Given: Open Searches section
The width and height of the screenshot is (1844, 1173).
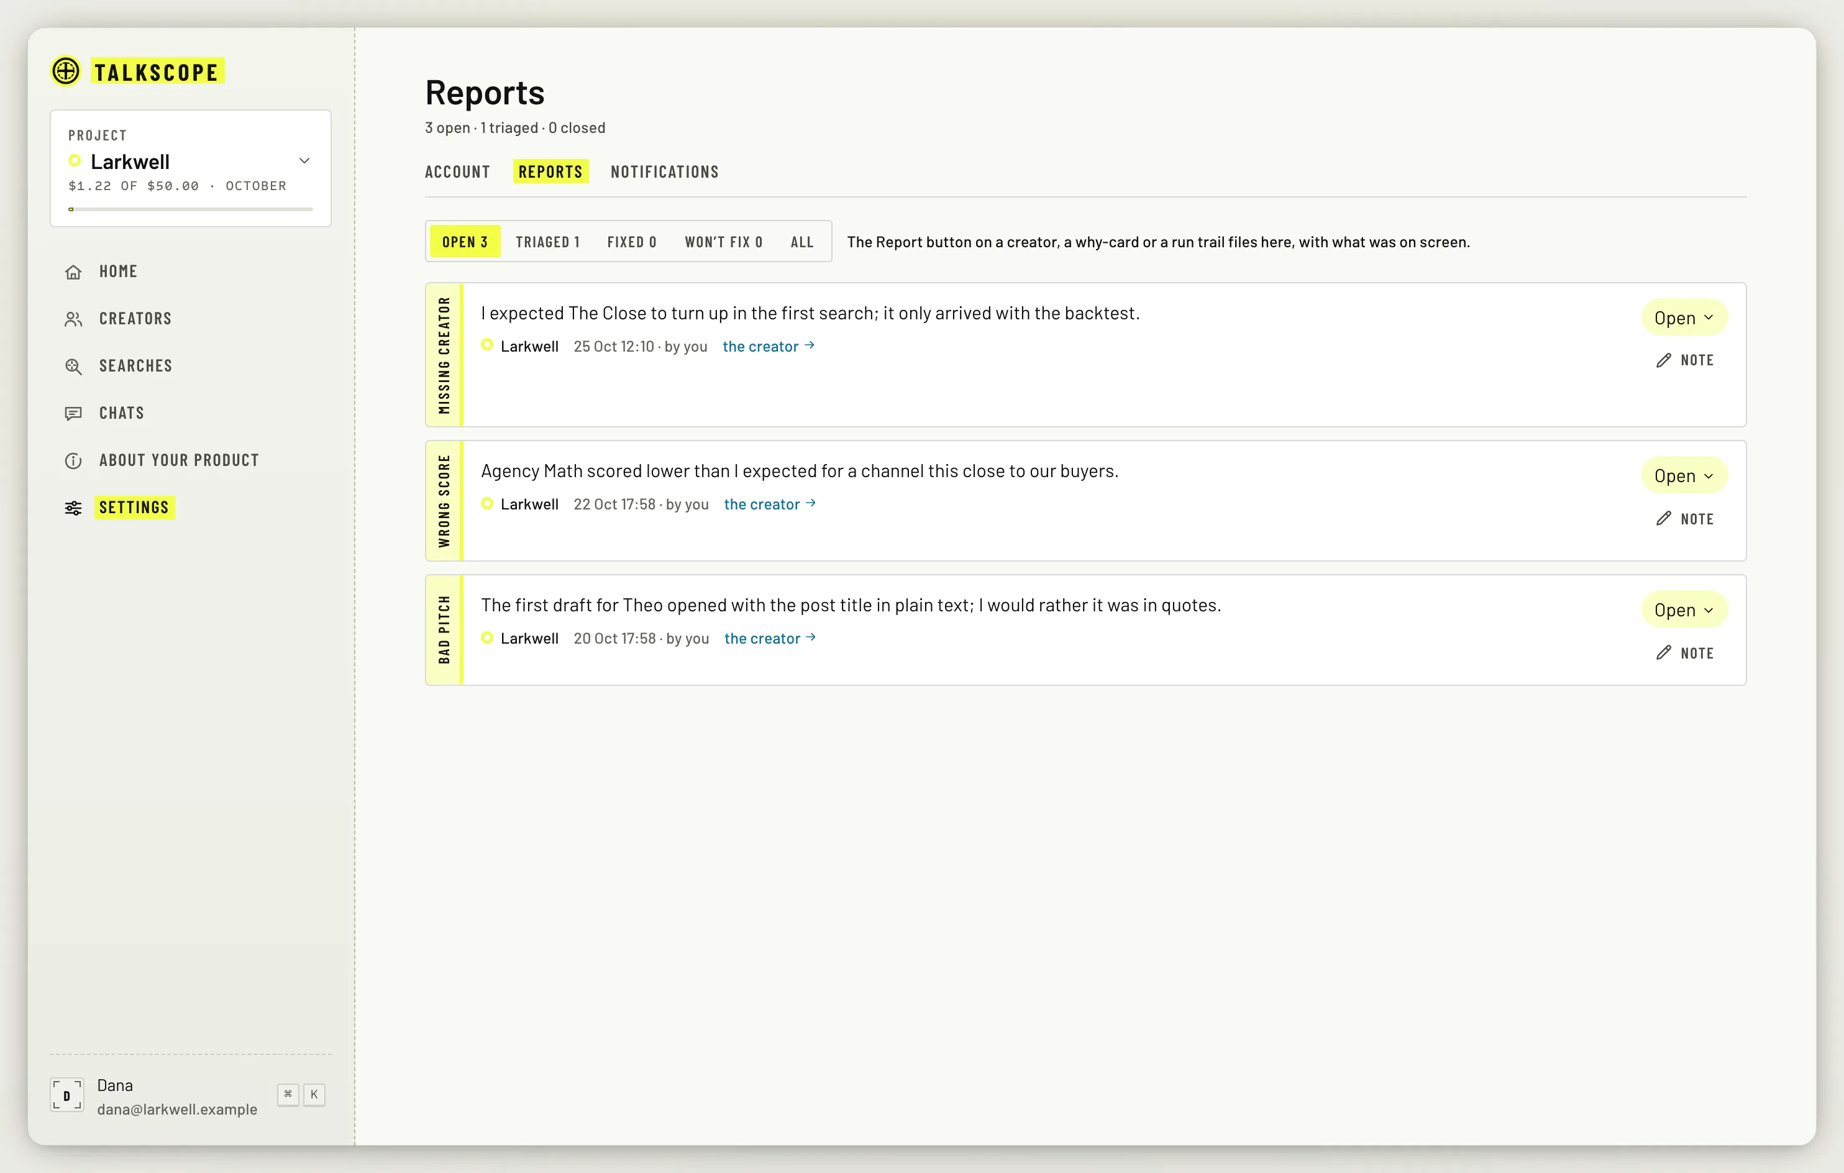Looking at the screenshot, I should [x=135, y=366].
